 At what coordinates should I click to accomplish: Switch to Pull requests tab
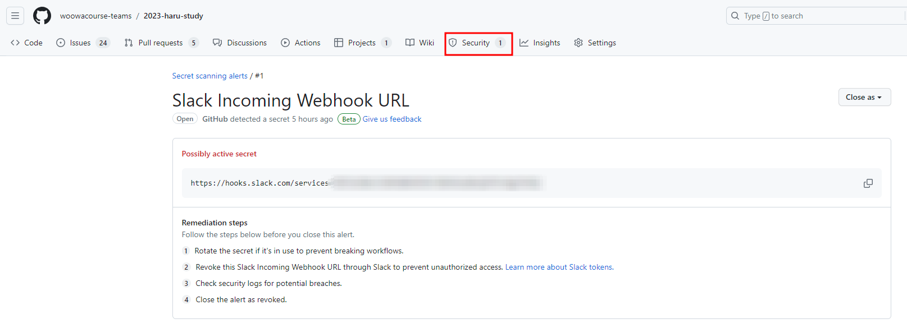(162, 43)
